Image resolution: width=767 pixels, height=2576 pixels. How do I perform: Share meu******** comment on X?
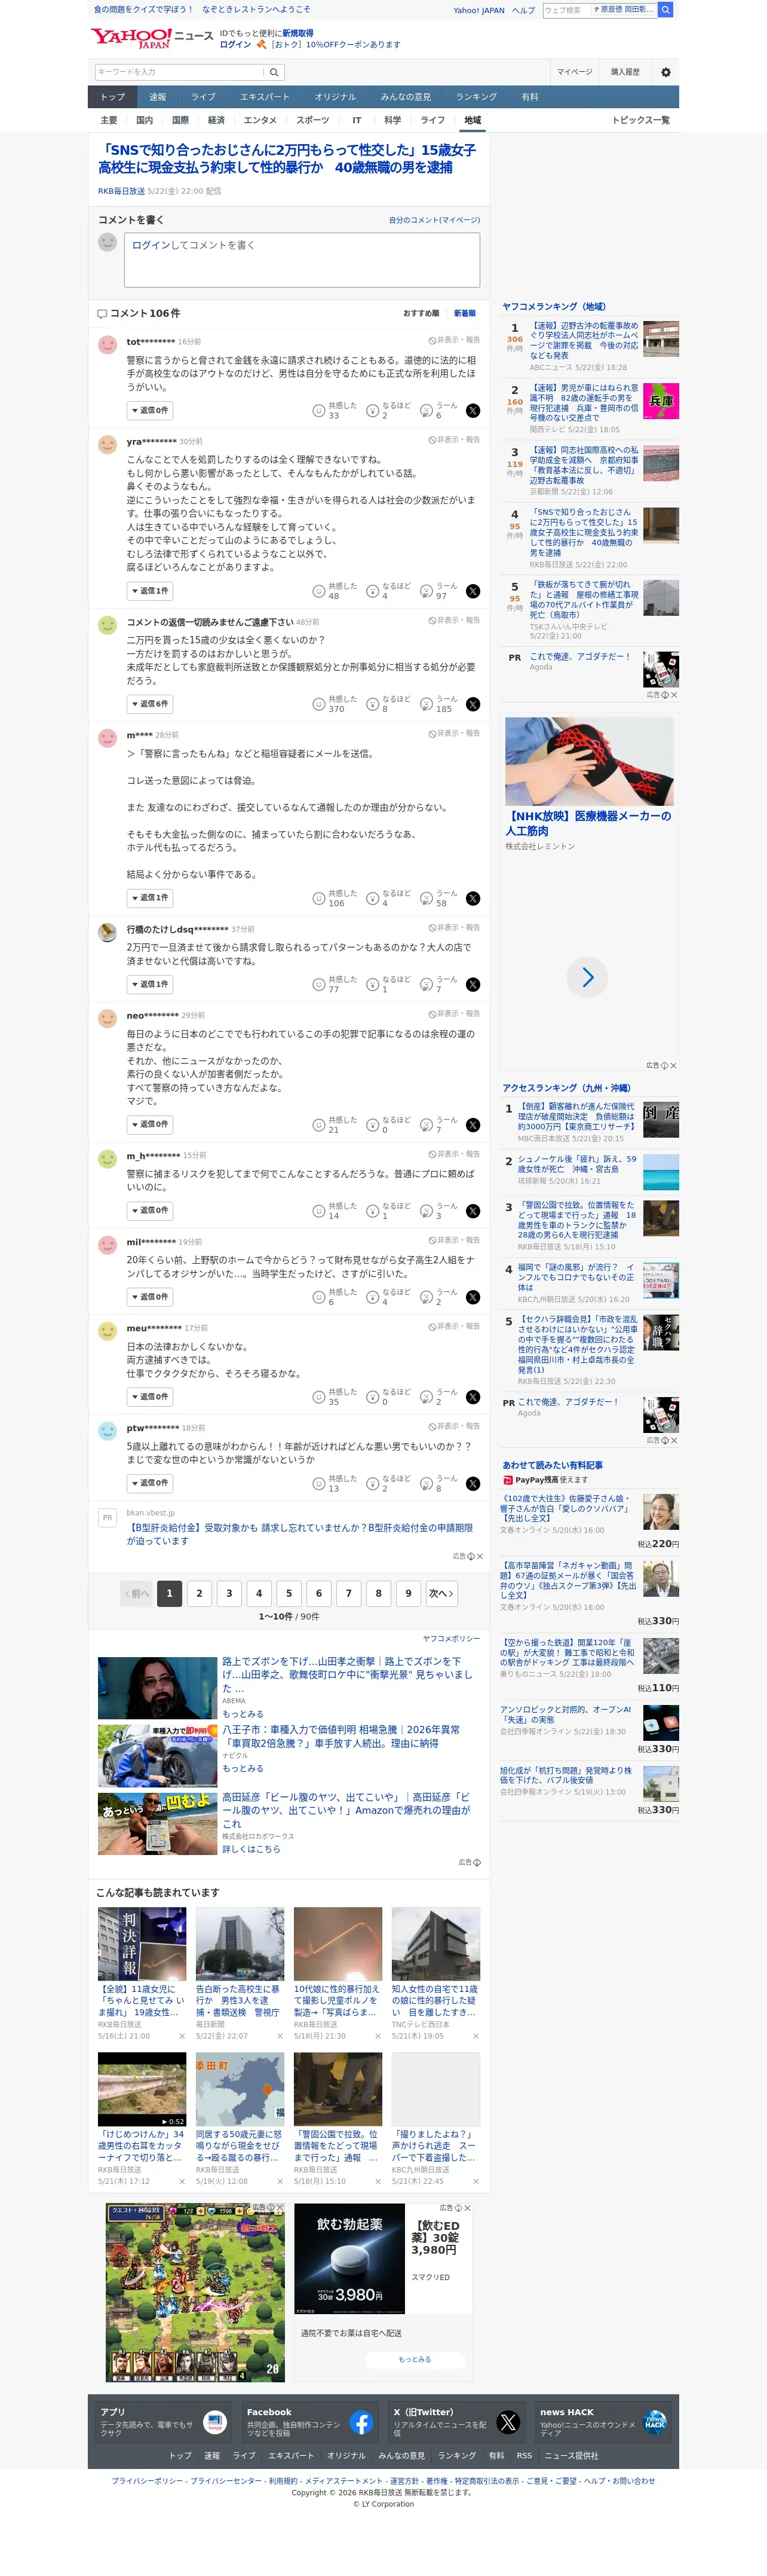click(x=473, y=1397)
